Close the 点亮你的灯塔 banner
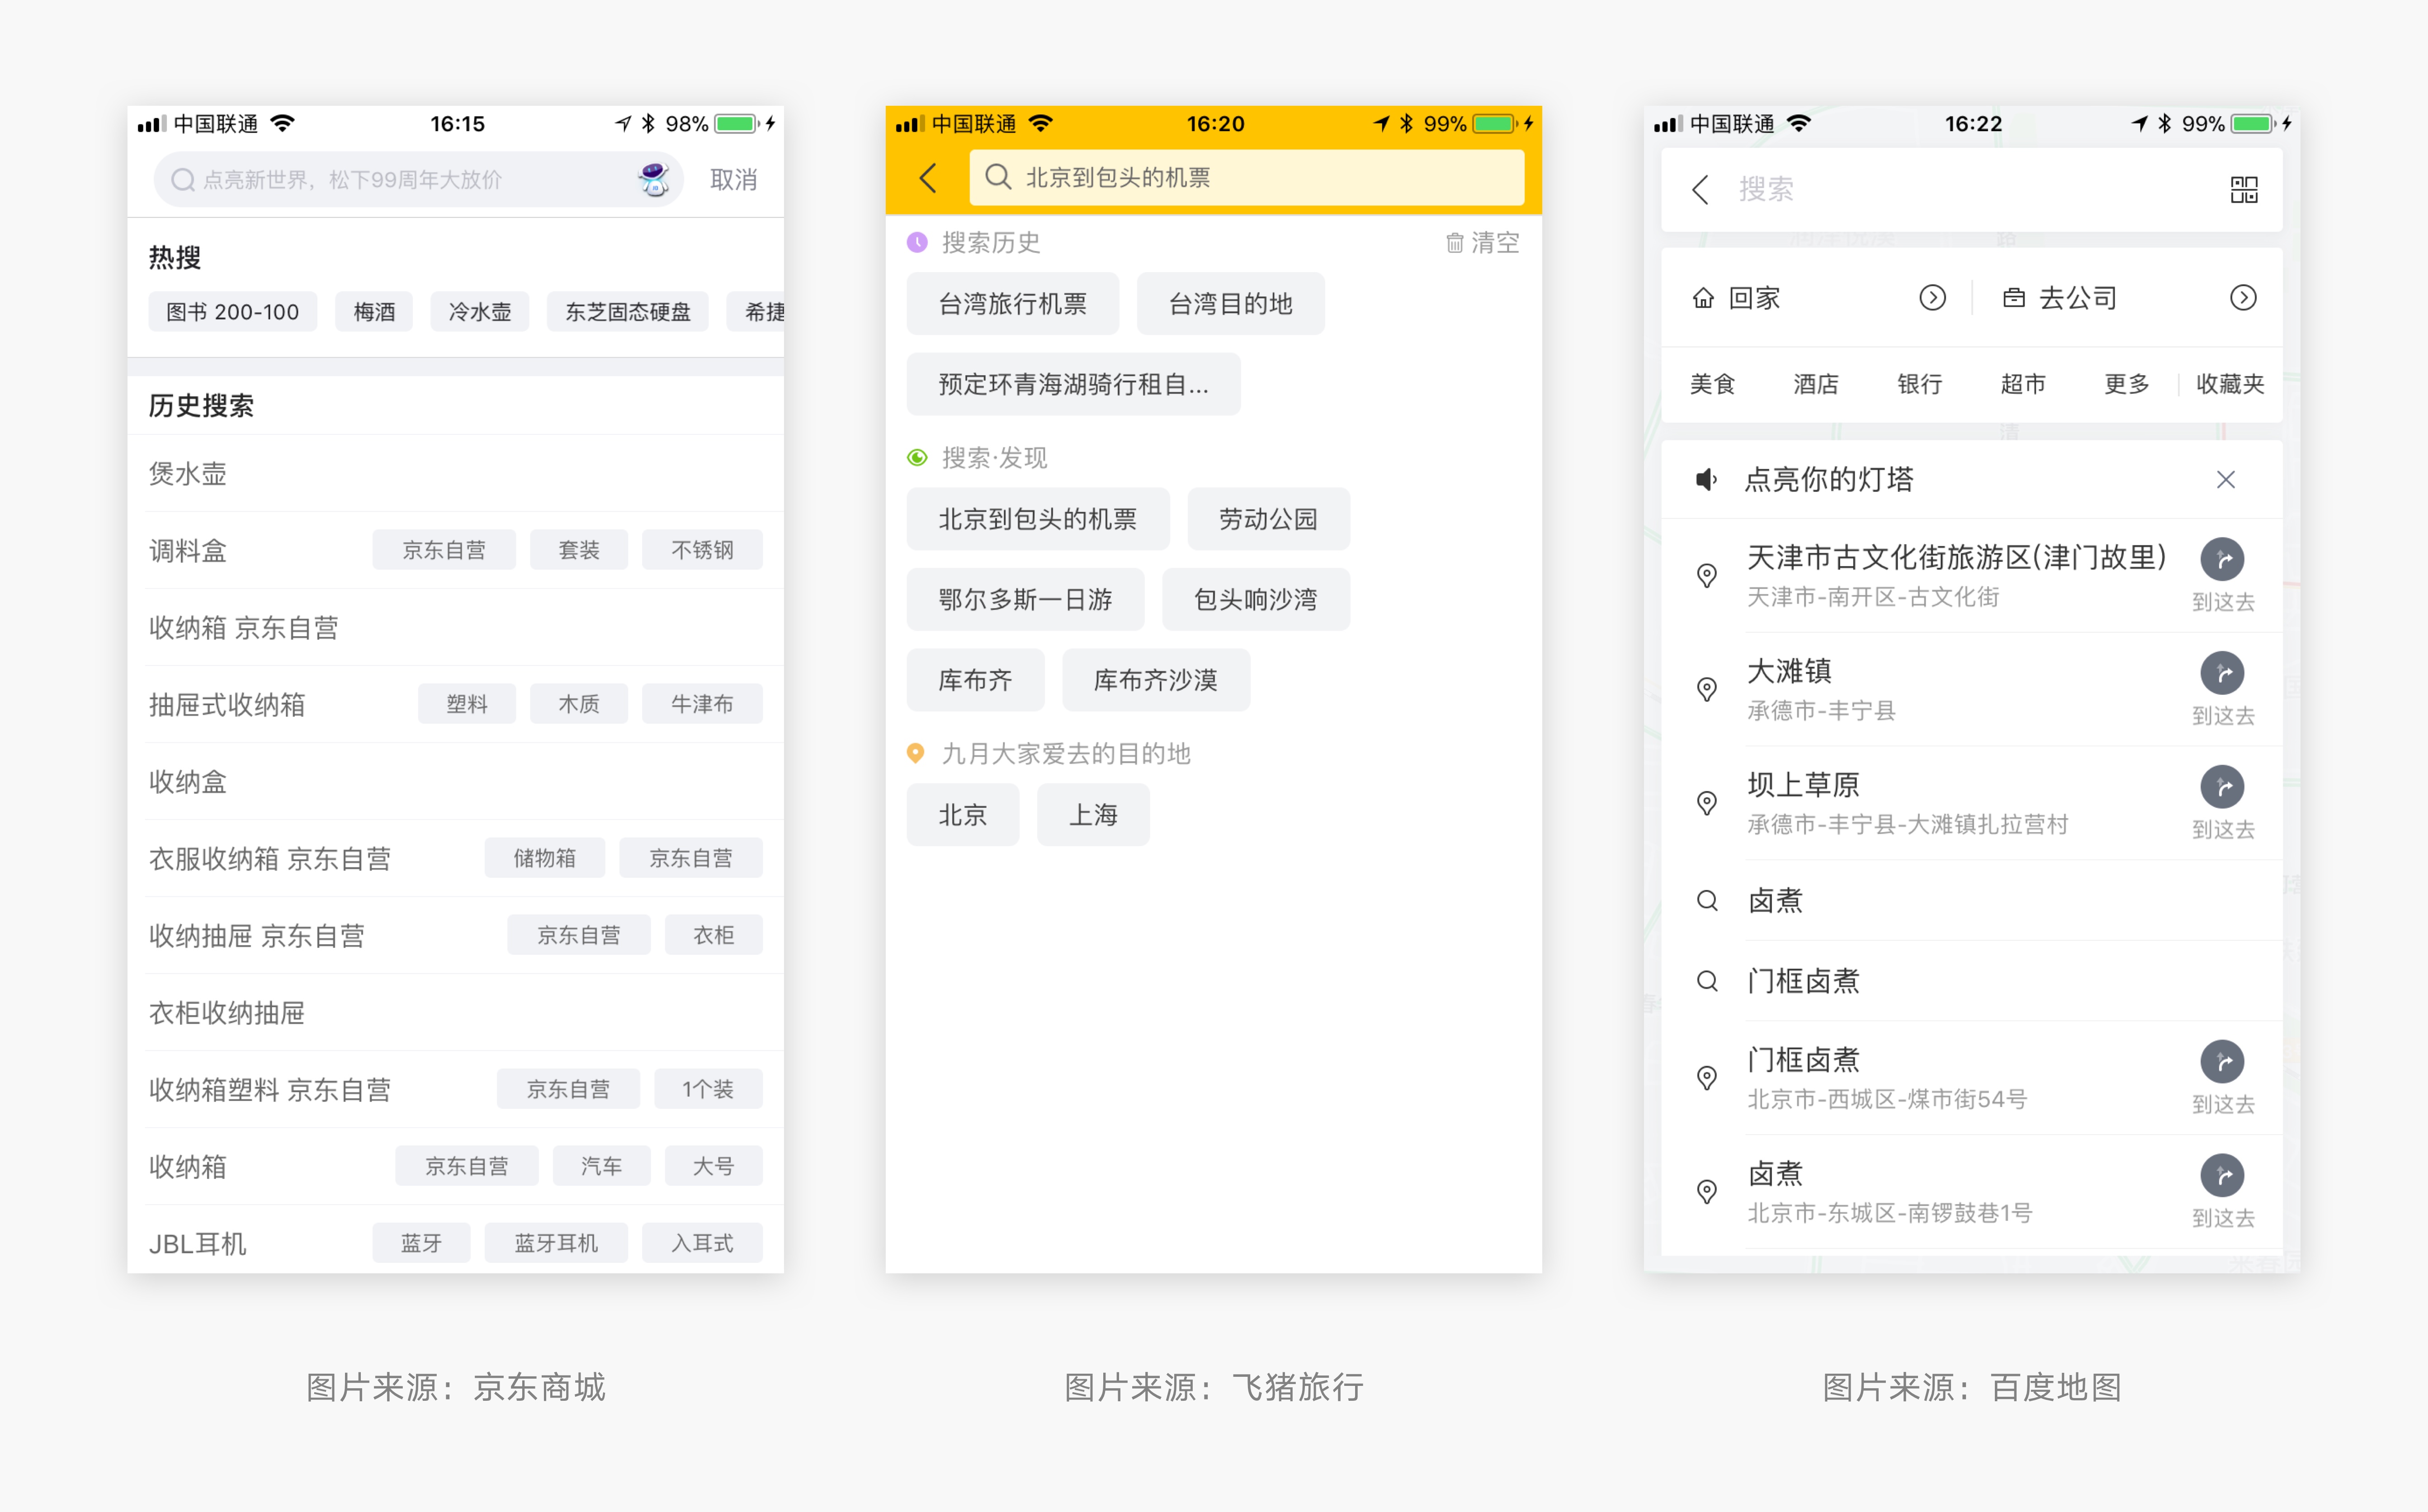Viewport: 2428px width, 1512px height. point(2225,480)
